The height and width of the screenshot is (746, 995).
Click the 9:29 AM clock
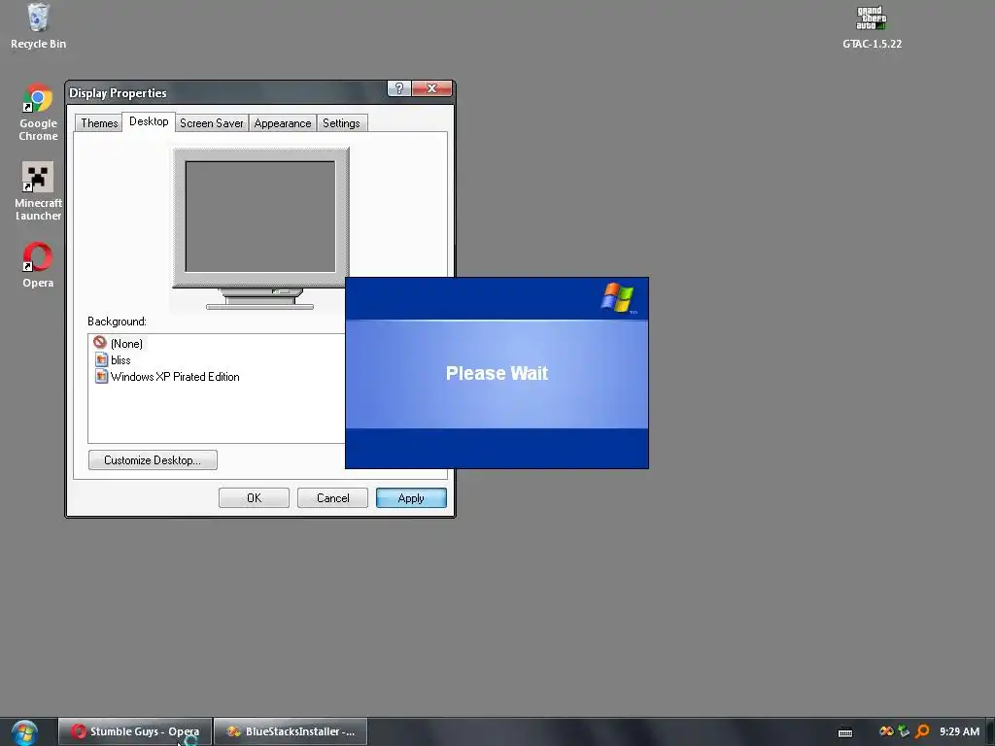click(959, 731)
